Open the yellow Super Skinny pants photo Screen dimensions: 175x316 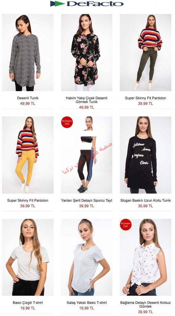tap(28, 155)
